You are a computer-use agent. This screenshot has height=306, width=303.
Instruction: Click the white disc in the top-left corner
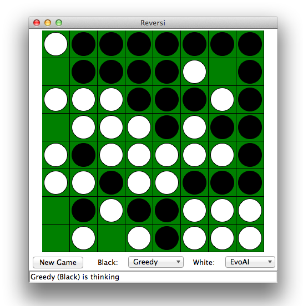tap(56, 44)
